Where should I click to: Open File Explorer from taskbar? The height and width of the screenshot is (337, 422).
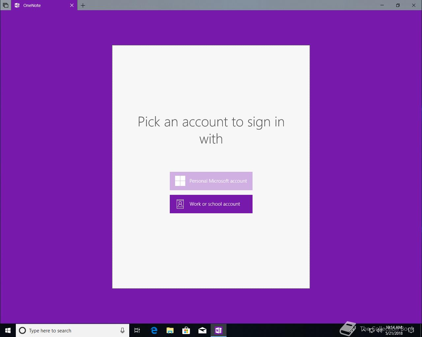(170, 330)
